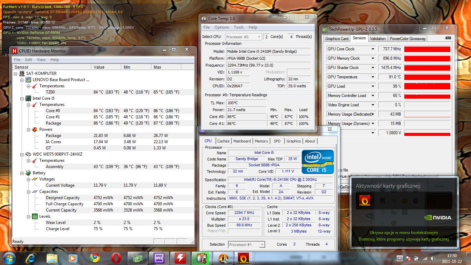Viewport: 471px width, 265px height.
Task: Collapse Levels node under Battery
Action: pos(29,216)
